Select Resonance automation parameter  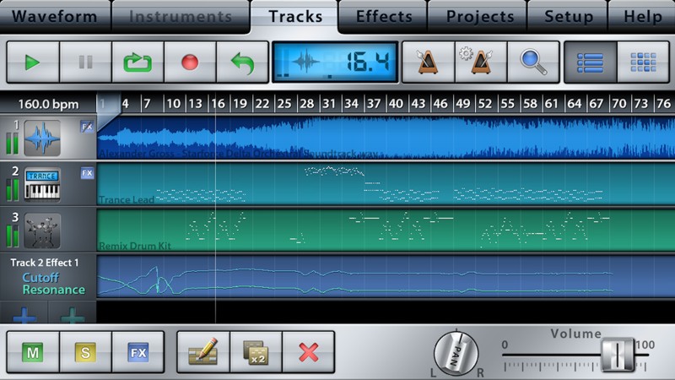click(x=54, y=290)
